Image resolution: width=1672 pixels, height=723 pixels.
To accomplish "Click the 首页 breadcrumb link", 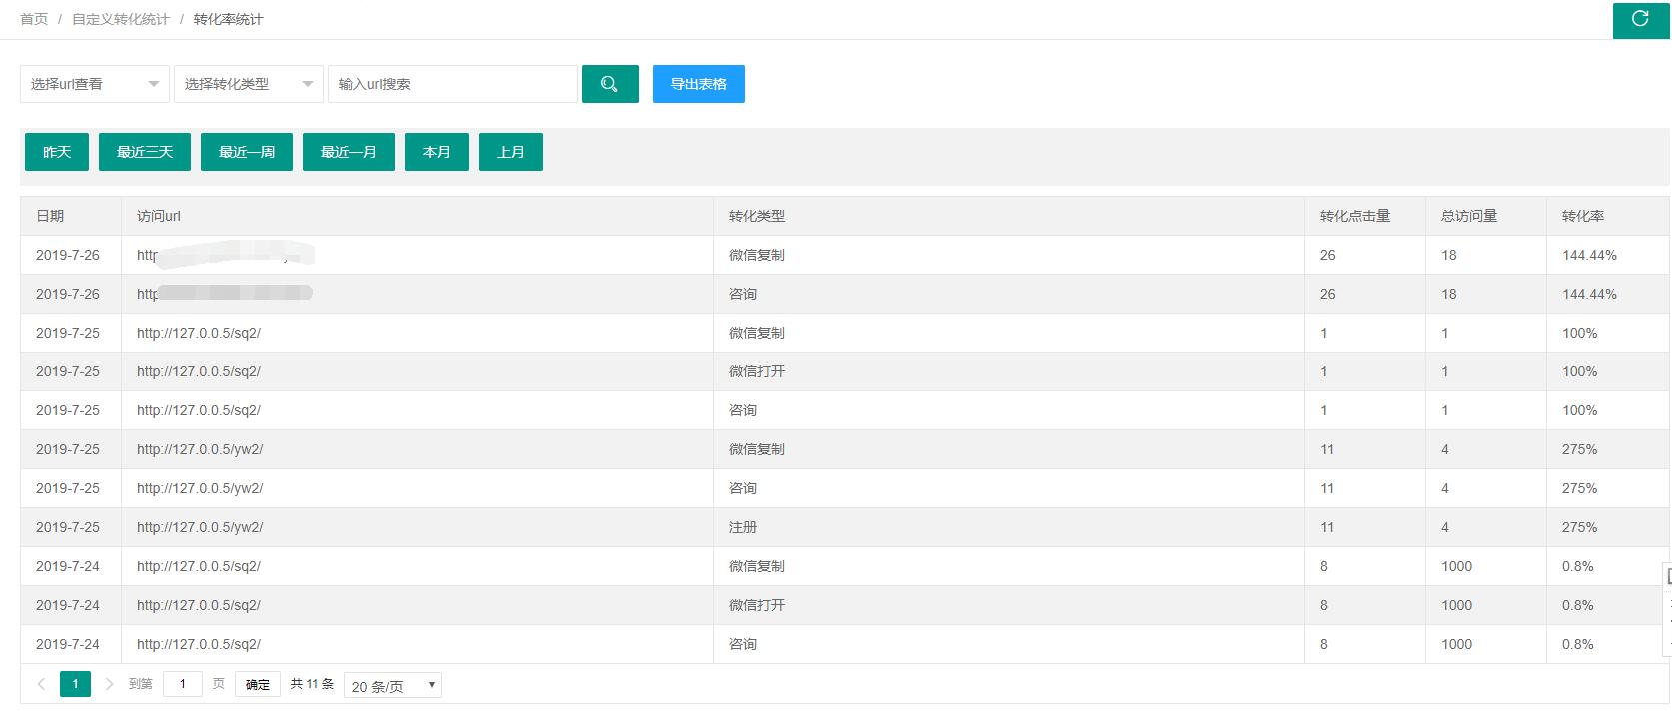I will (x=34, y=19).
